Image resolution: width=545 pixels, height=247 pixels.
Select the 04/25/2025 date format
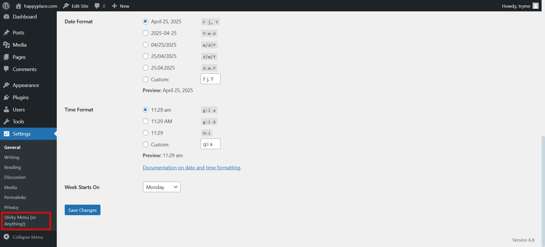click(x=146, y=45)
